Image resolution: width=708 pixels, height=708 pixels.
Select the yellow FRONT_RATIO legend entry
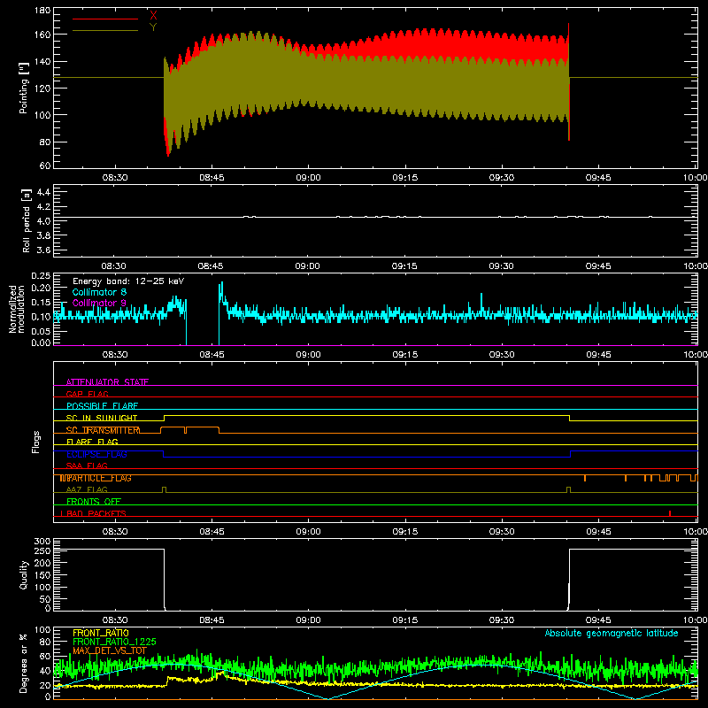[x=101, y=633]
